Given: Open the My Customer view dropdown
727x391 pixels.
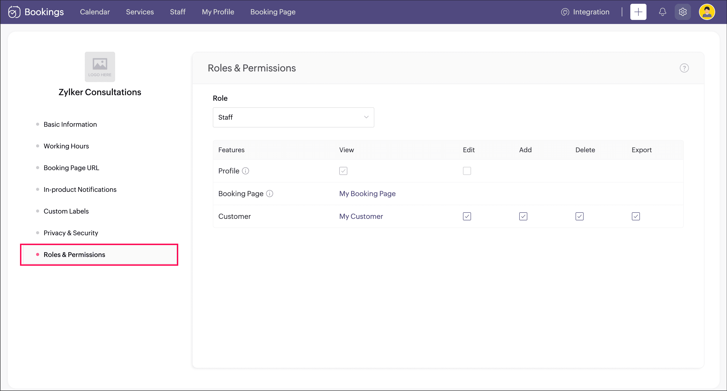Looking at the screenshot, I should pyautogui.click(x=361, y=216).
